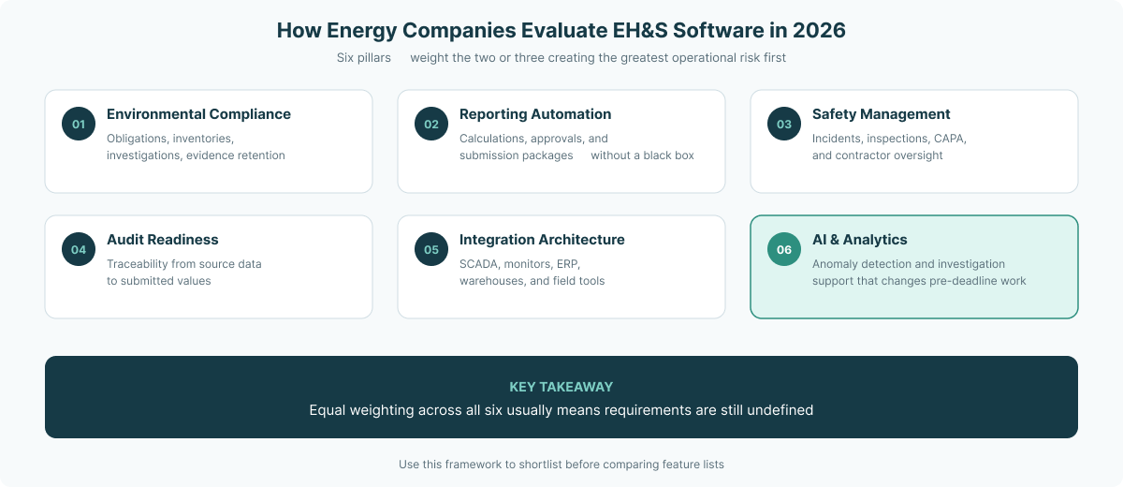Image resolution: width=1123 pixels, height=487 pixels.
Task: Click the text 'Calculations, approvals, and'
Action: pos(533,139)
